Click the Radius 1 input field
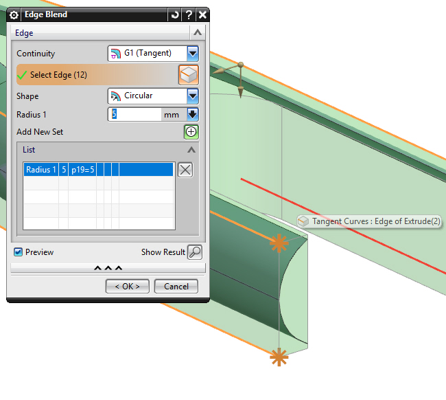Screen dimensions: 446x400 point(134,115)
